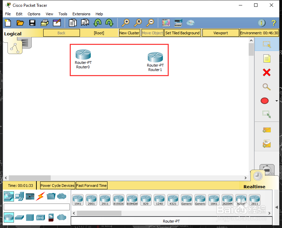
Task: Click the Undo green arrow
Action: (97, 23)
